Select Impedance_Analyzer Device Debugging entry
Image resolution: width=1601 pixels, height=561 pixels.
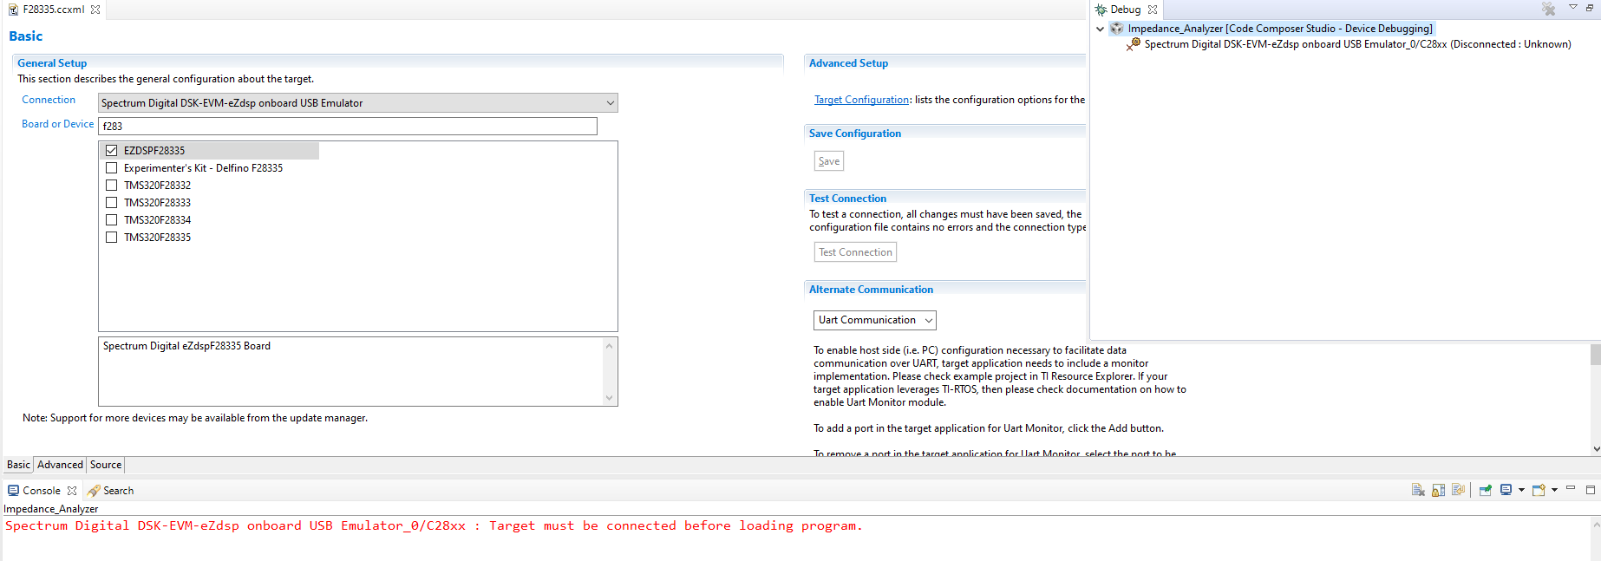pyautogui.click(x=1280, y=29)
